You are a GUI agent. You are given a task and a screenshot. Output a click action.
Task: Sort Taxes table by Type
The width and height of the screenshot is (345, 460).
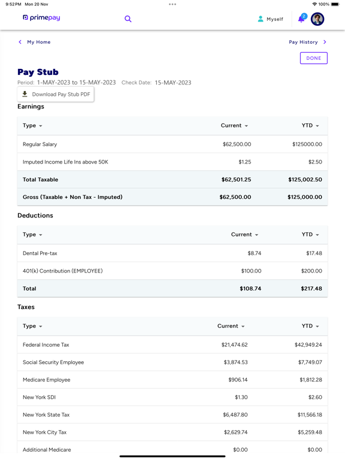[x=32, y=326]
